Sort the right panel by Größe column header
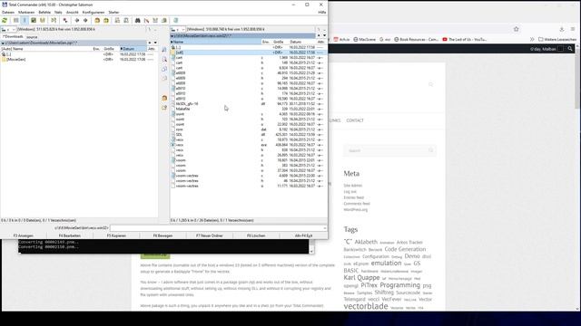This screenshot has height=326, width=581. [x=279, y=43]
